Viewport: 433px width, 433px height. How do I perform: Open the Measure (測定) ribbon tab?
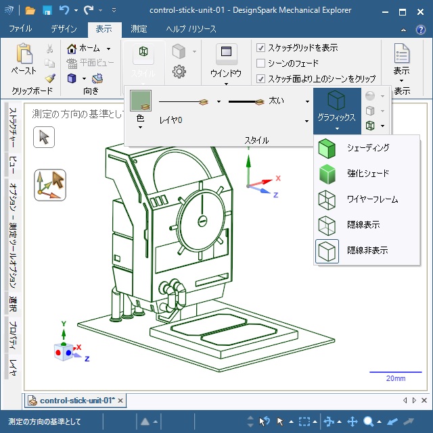pyautogui.click(x=139, y=29)
